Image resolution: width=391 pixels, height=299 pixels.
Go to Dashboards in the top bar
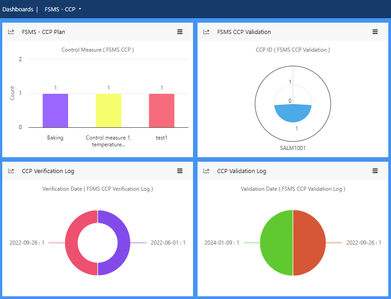click(18, 9)
